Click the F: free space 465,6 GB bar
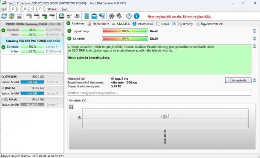The height and width of the screenshot is (158, 260). coord(32,104)
